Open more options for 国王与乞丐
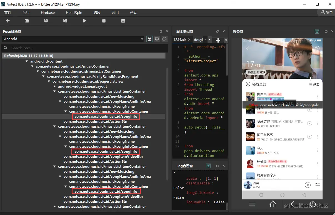335x215 pixels. pos(317,137)
